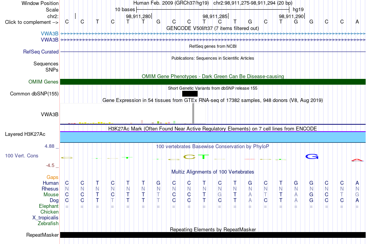Click the Window Position label
This screenshot has height=244, width=366.
pyautogui.click(x=40, y=3)
